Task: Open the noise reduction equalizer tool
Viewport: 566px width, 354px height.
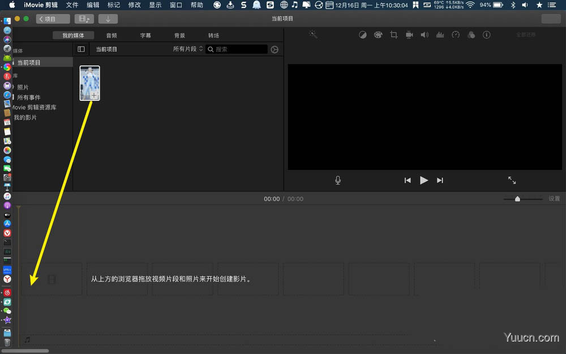Action: (440, 35)
